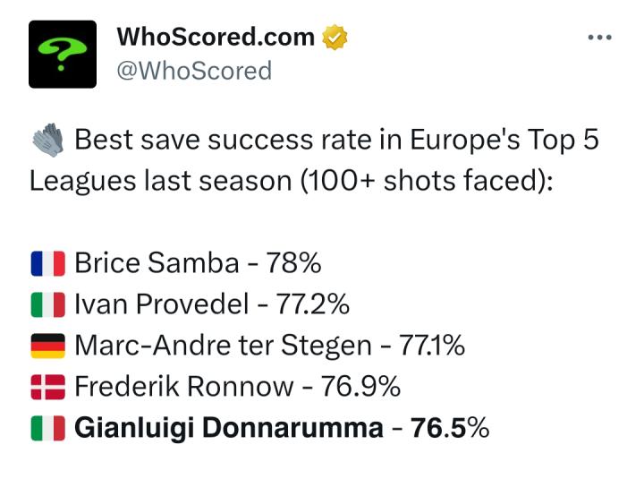Click the Danish flag beside Frederik Ronnow
The height and width of the screenshot is (479, 644).
47,387
